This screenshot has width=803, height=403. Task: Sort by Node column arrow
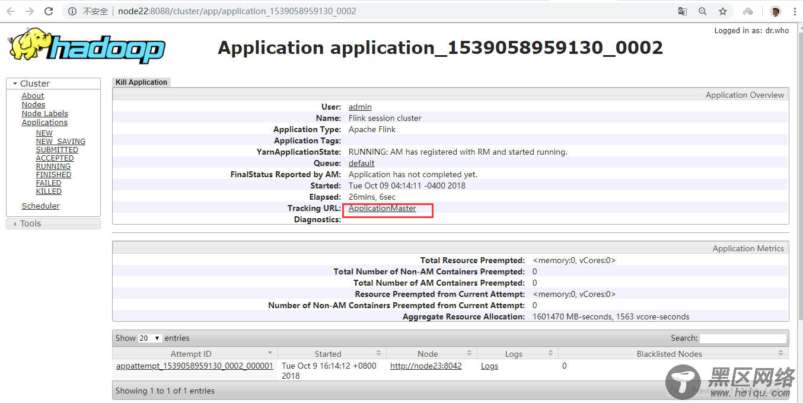pyautogui.click(x=470, y=353)
